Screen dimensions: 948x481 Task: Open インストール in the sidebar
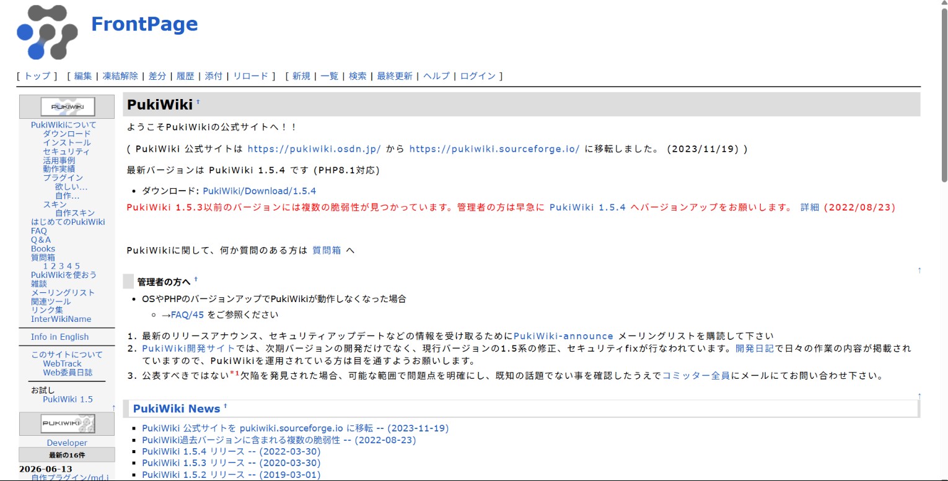pos(67,142)
